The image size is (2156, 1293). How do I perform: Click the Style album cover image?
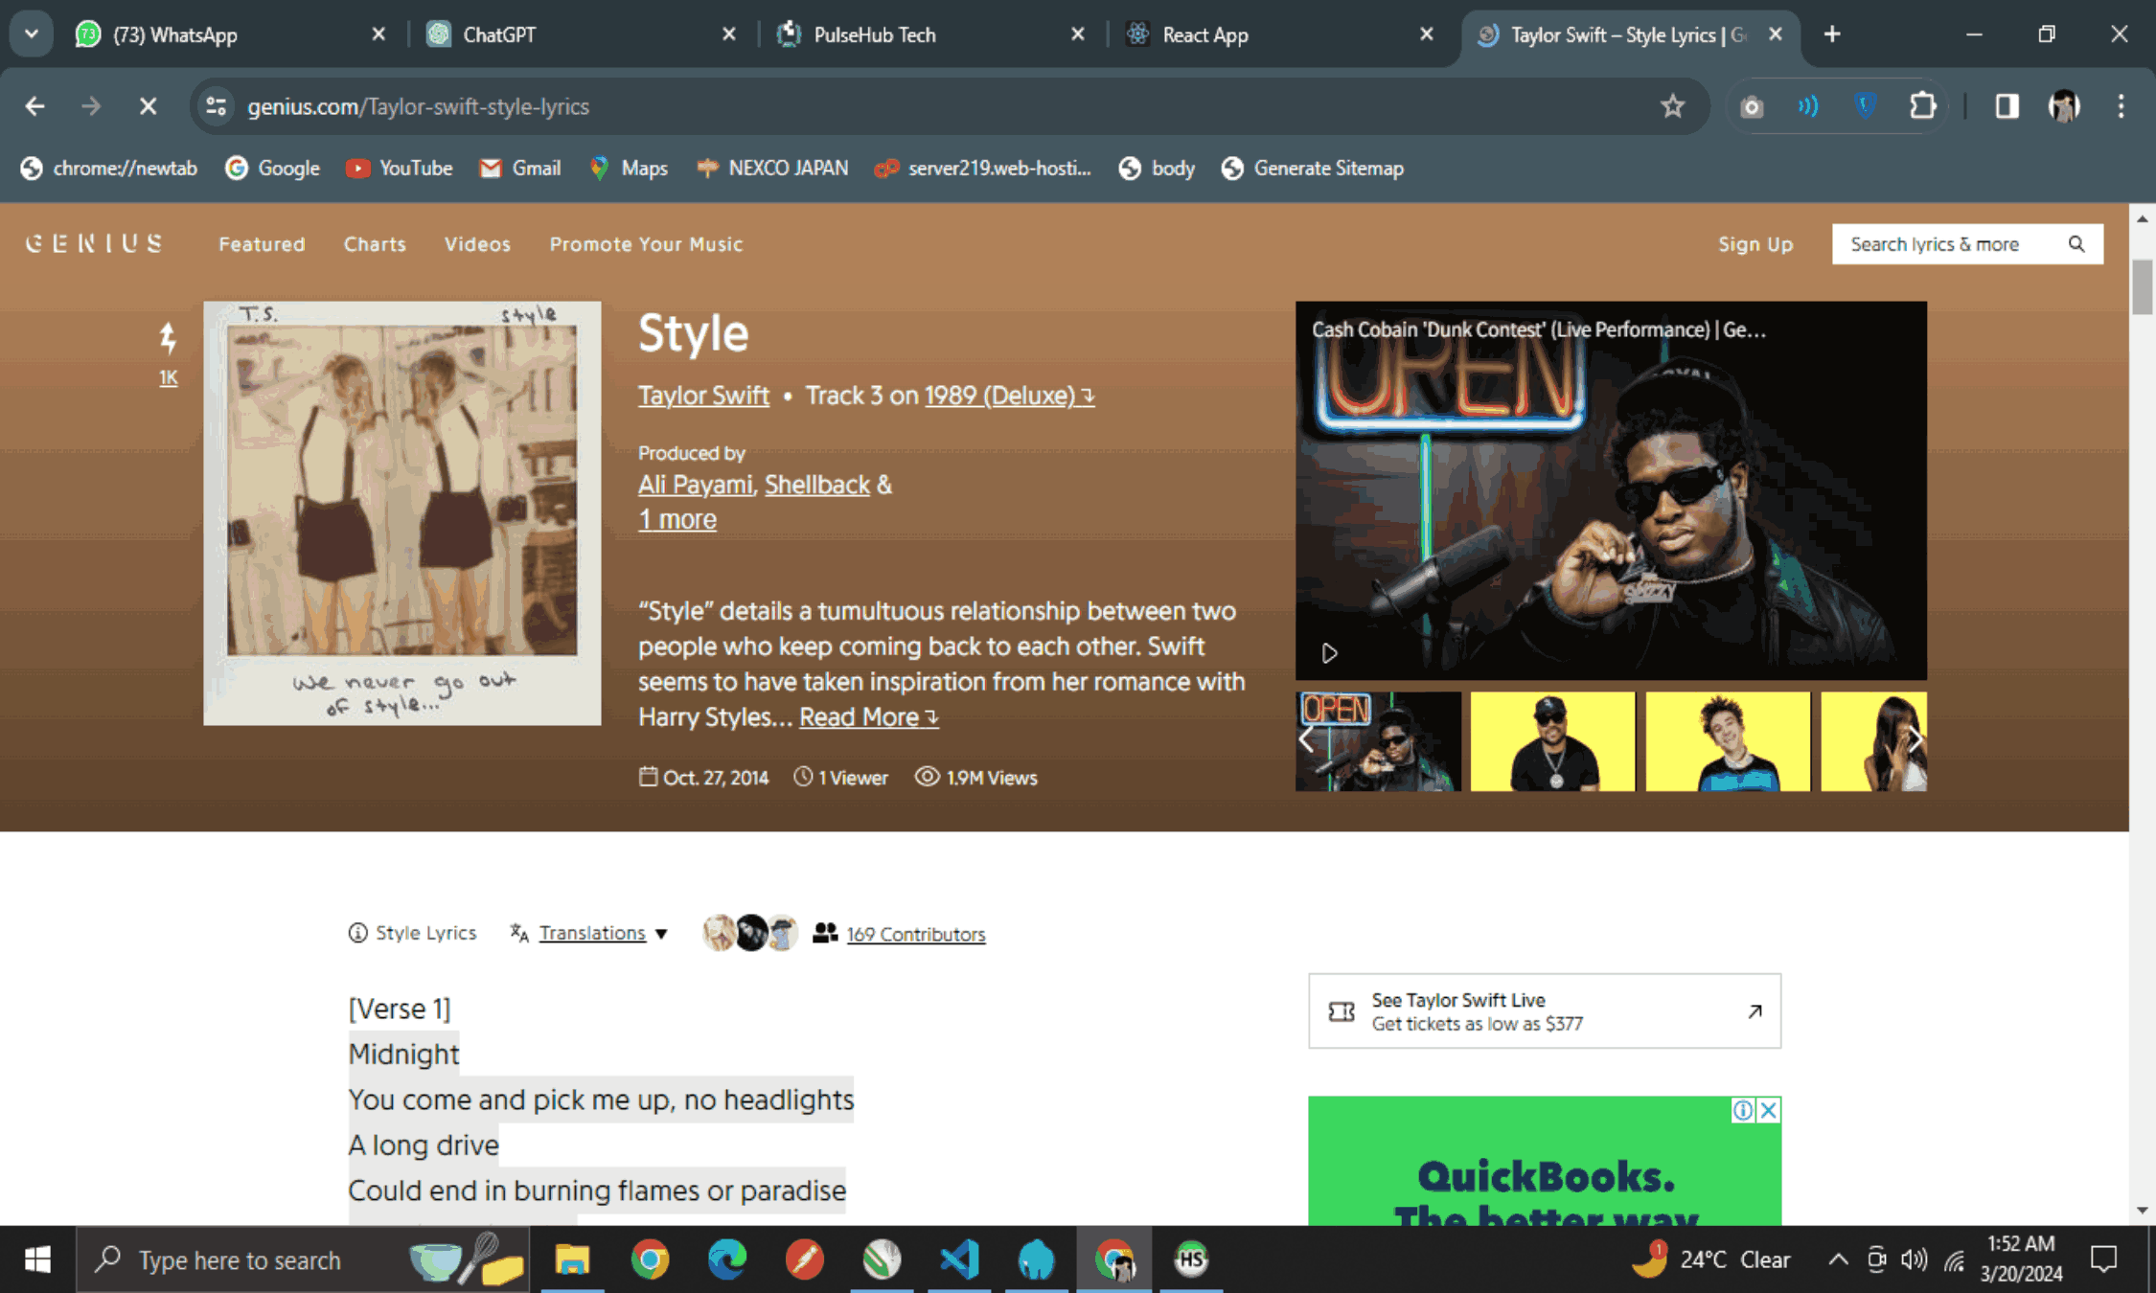tap(401, 513)
